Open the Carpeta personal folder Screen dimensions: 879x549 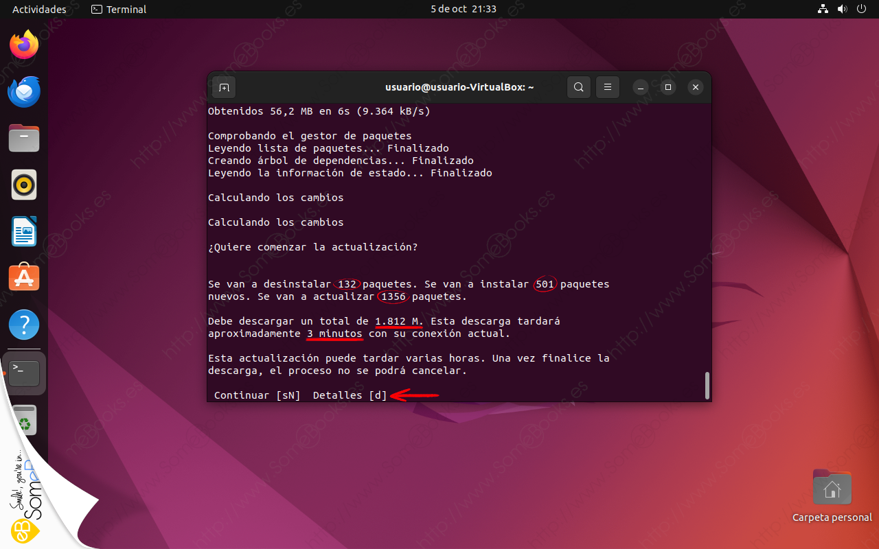coord(832,489)
